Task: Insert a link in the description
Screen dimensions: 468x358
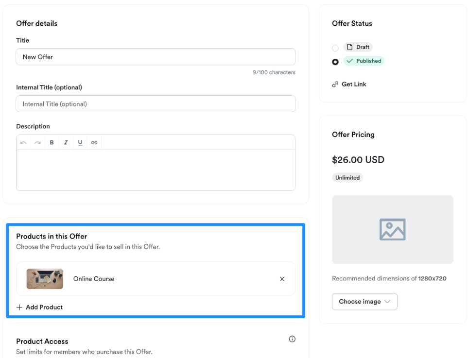Action: (94, 143)
